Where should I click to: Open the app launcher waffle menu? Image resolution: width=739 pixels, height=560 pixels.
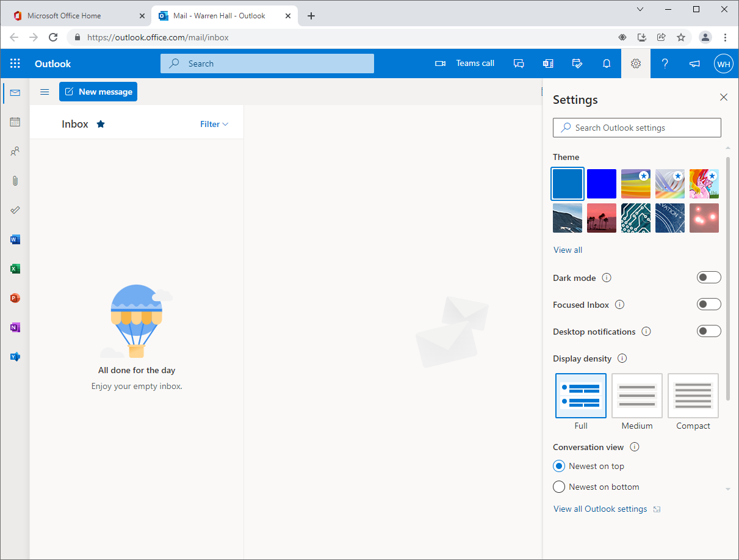coord(15,64)
